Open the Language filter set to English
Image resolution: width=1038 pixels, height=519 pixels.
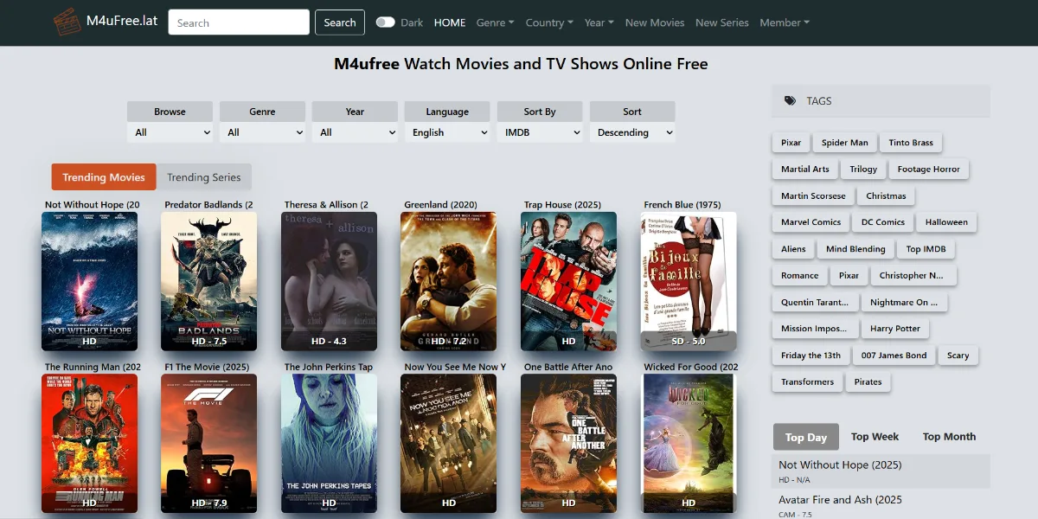click(447, 132)
